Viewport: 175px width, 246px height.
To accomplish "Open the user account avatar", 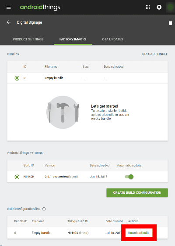I will click(x=170, y=7).
